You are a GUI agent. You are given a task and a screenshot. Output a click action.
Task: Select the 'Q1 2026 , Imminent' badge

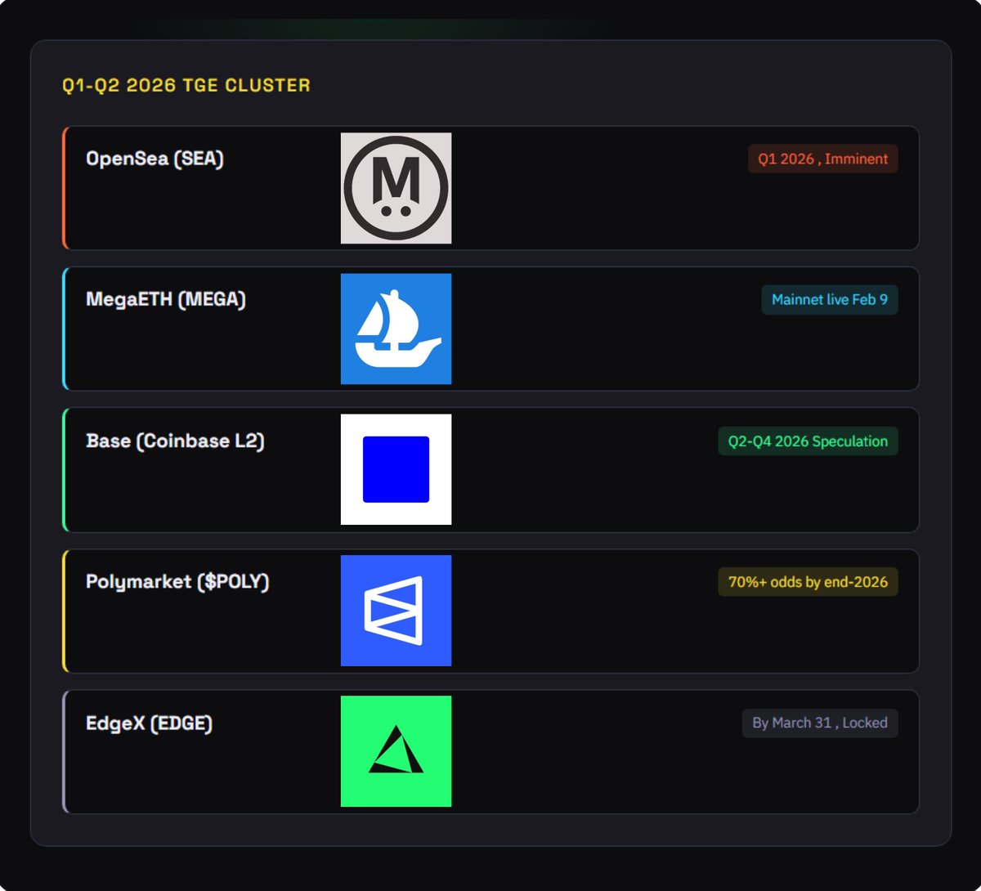pyautogui.click(x=822, y=159)
